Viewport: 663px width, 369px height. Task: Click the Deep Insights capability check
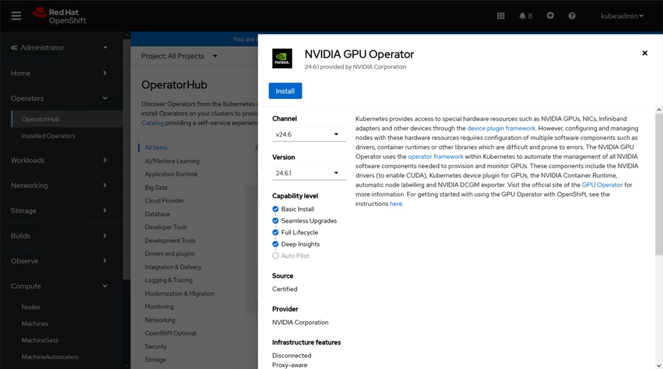point(275,244)
